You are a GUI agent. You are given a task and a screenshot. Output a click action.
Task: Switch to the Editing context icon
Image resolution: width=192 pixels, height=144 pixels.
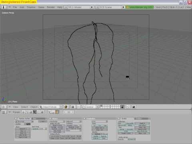(38, 112)
